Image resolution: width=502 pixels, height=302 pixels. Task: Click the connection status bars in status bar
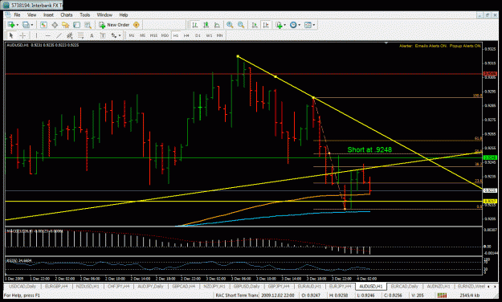click(442, 296)
